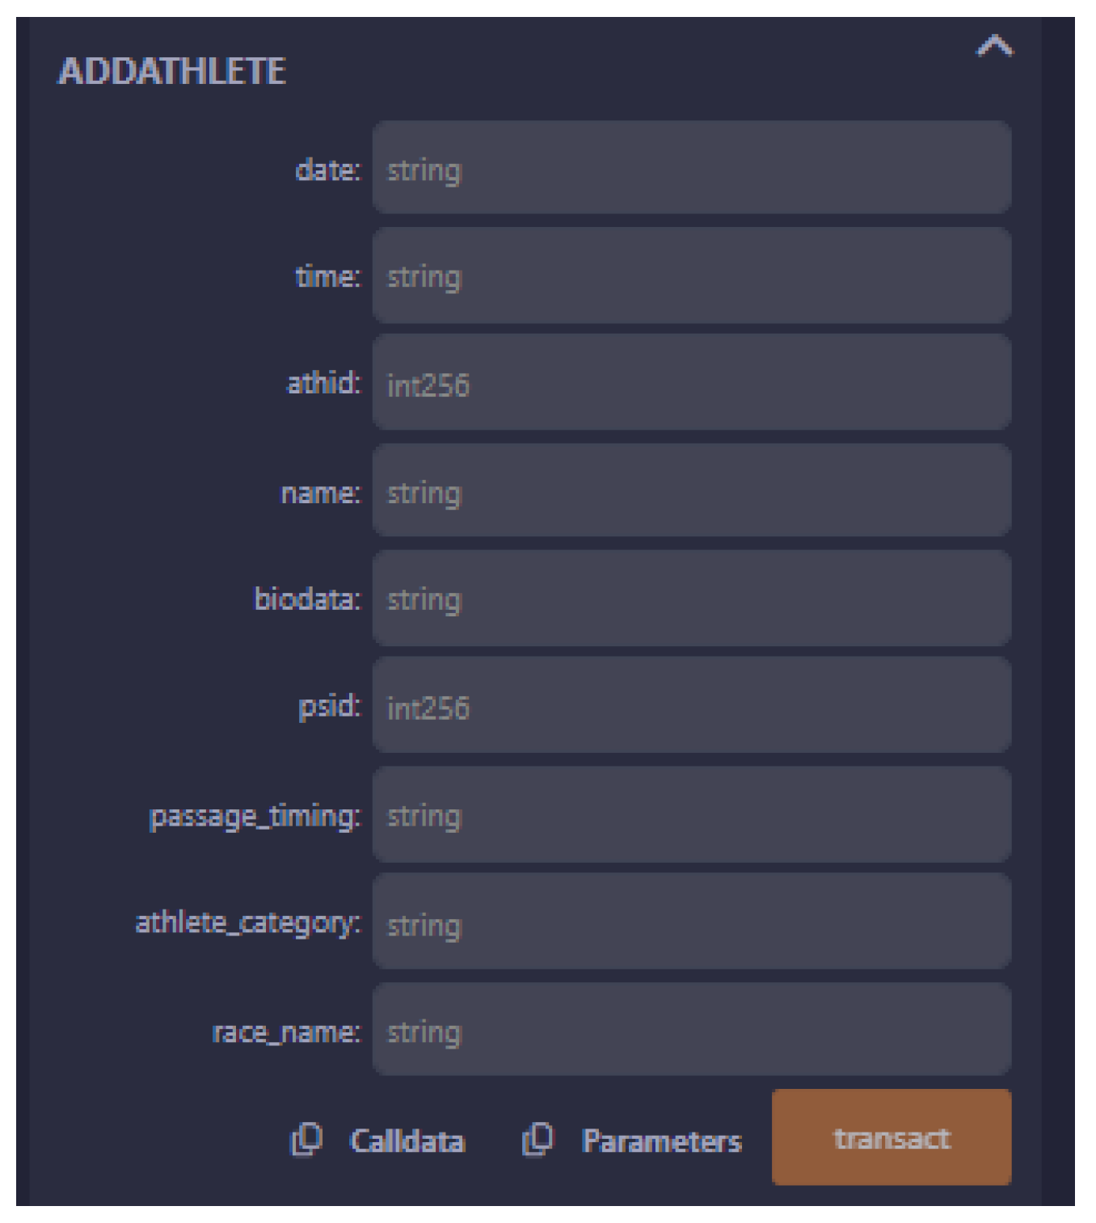Click the ADDATHLETE header title
This screenshot has height=1223, width=1096.
coord(172,71)
